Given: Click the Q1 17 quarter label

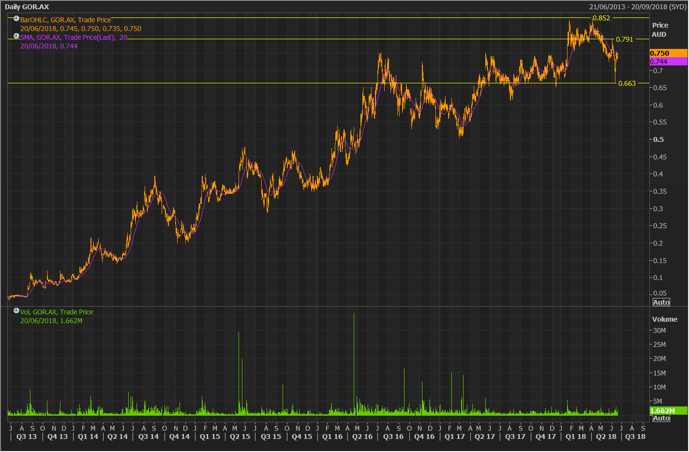Looking at the screenshot, I should (455, 436).
